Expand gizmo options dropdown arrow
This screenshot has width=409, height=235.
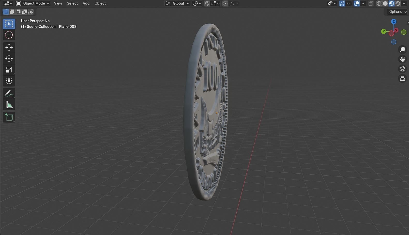[x=348, y=3]
